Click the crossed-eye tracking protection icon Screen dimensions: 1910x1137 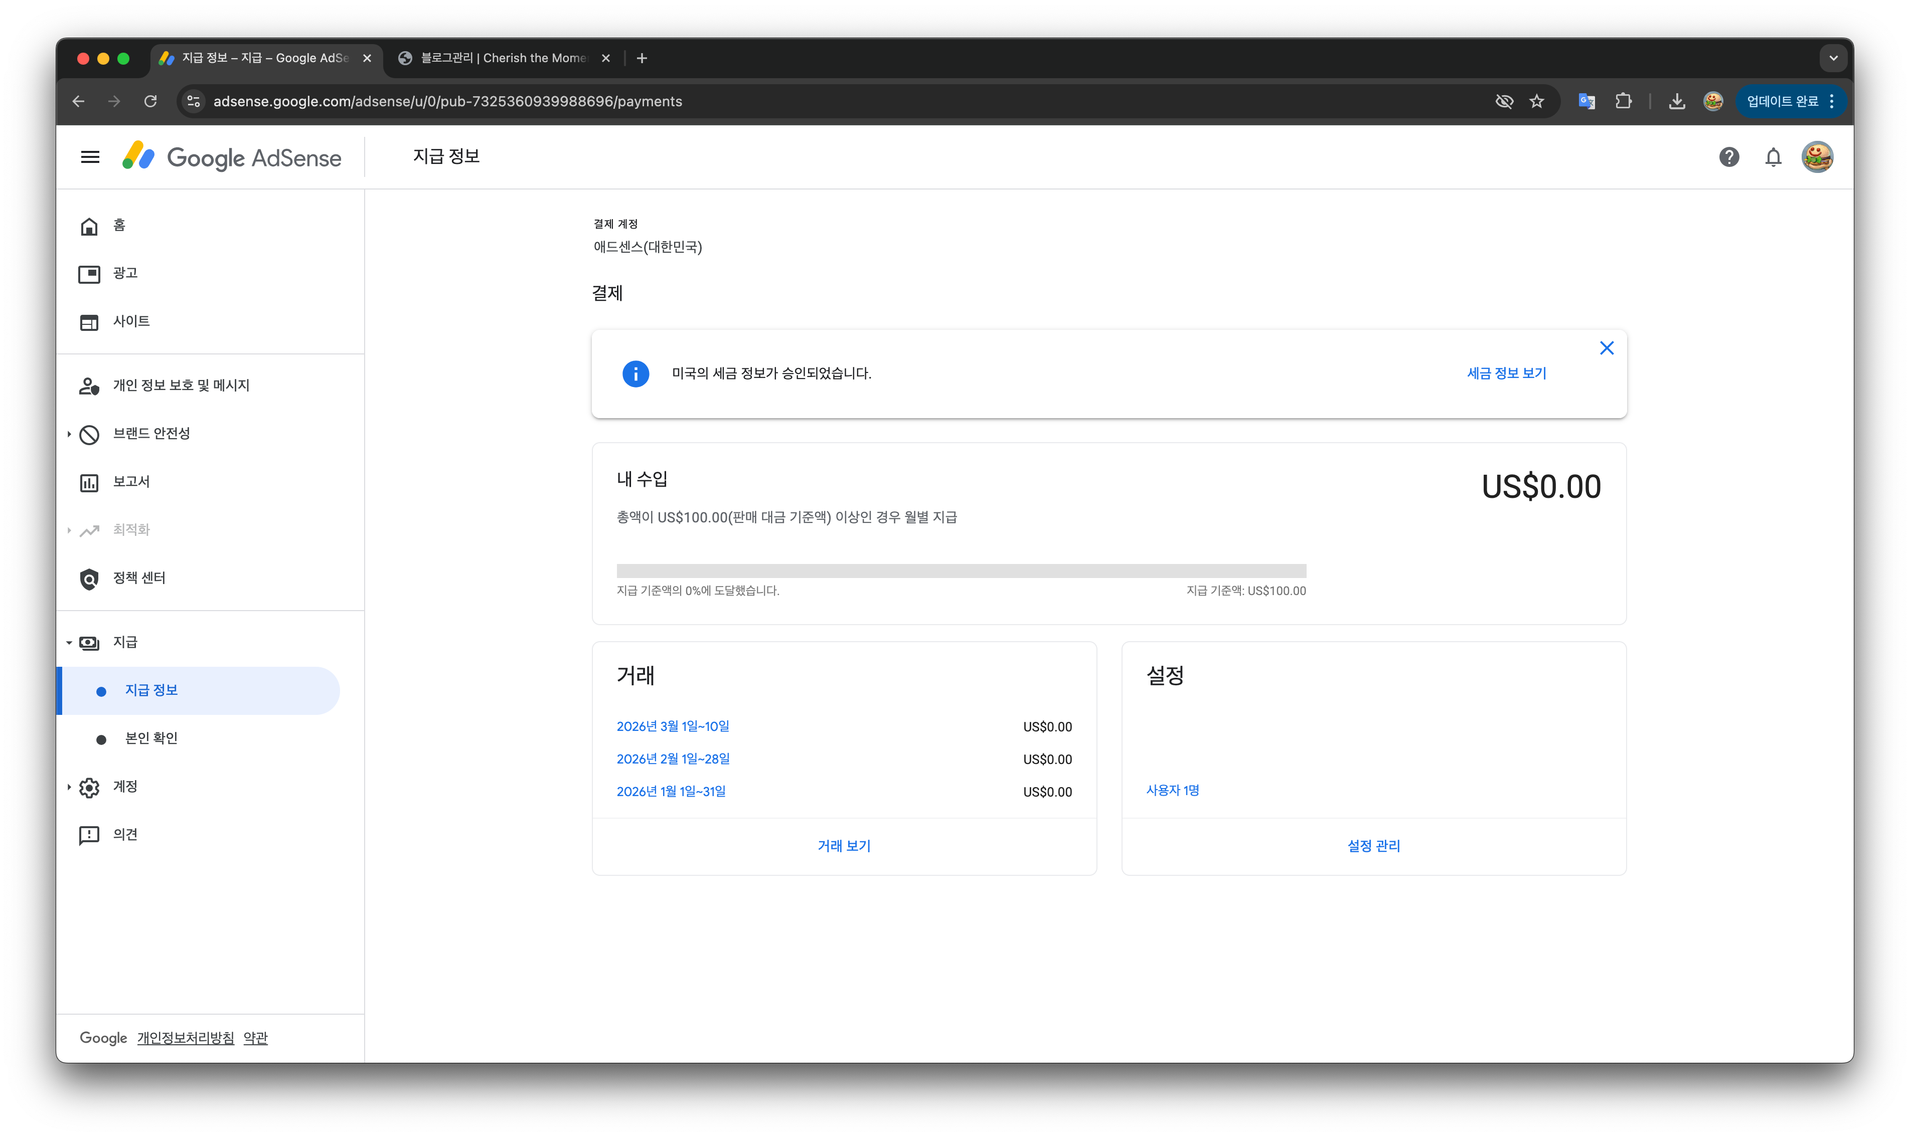[x=1504, y=101]
